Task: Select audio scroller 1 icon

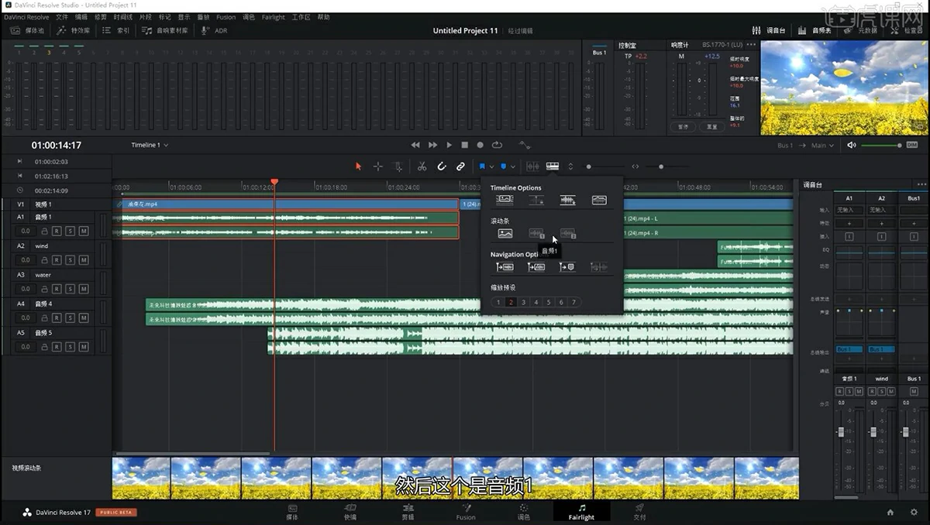Action: coord(536,233)
